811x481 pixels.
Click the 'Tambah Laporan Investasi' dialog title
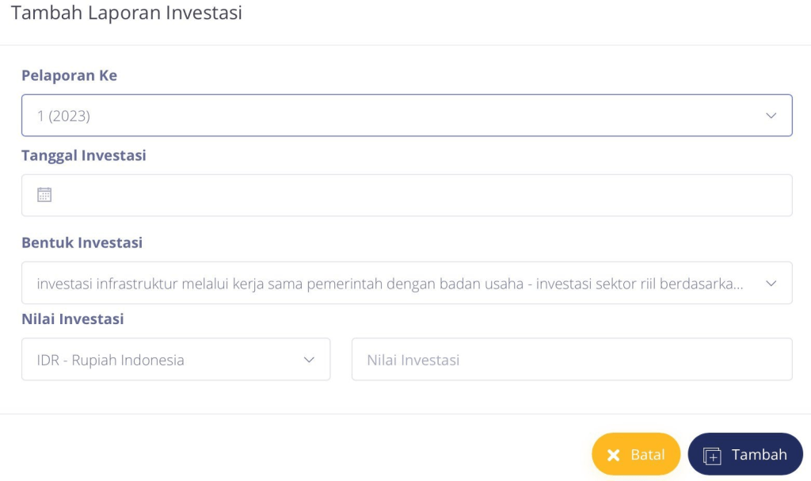(127, 13)
